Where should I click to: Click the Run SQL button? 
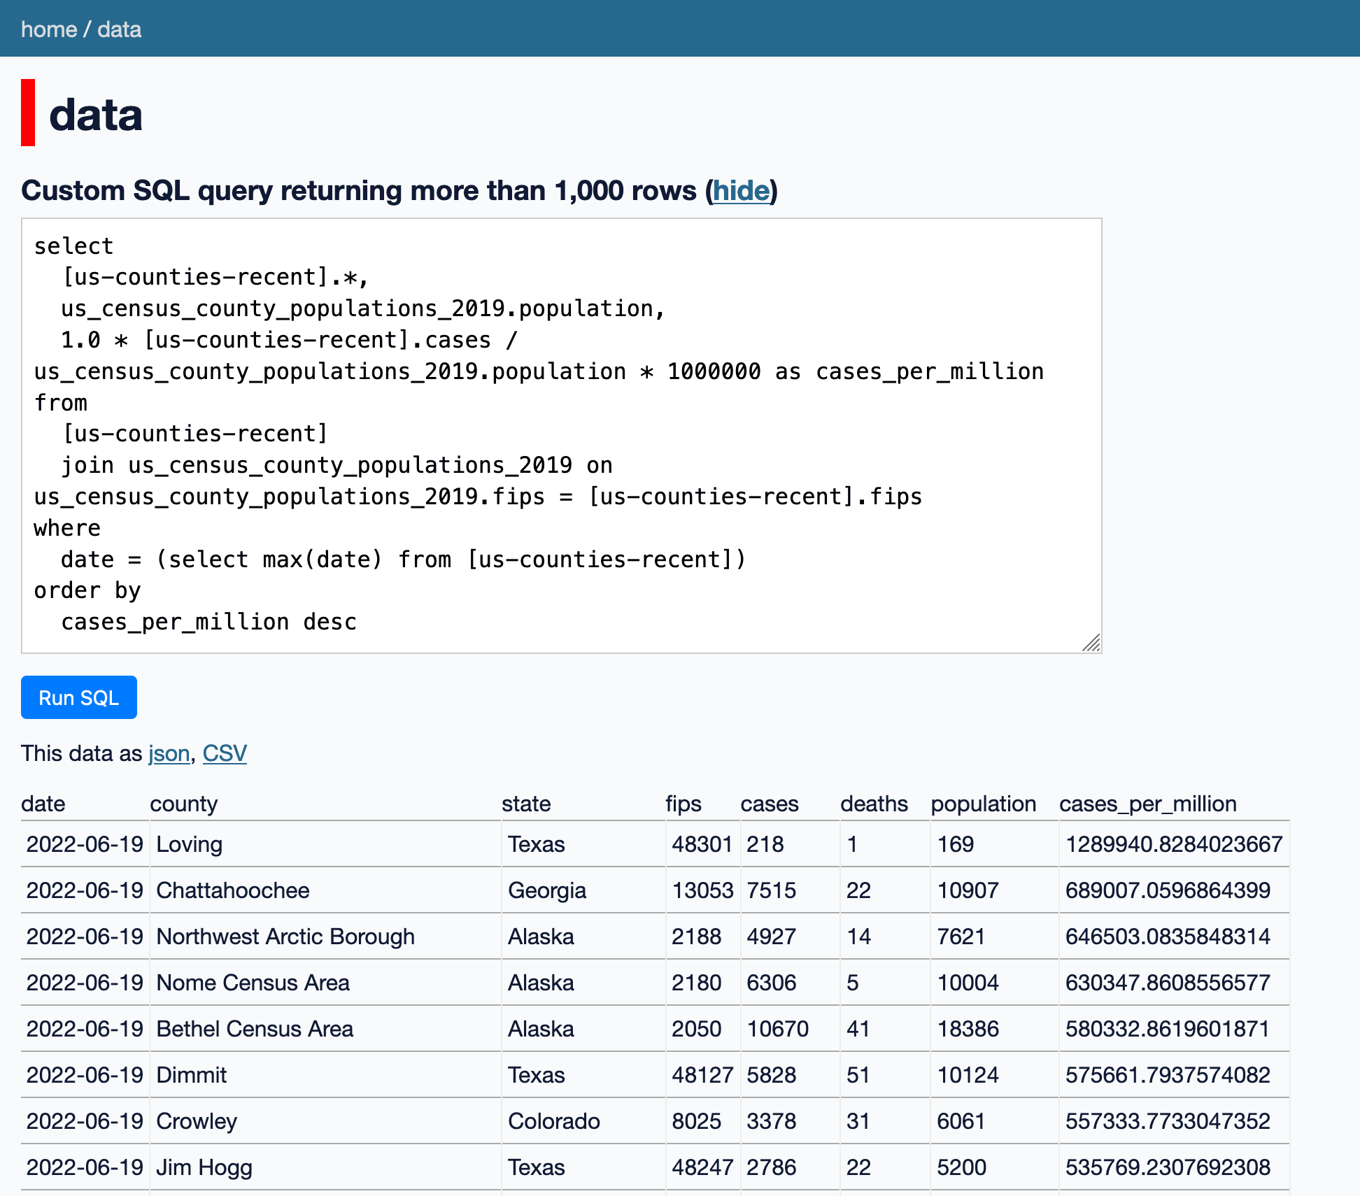pyautogui.click(x=79, y=697)
